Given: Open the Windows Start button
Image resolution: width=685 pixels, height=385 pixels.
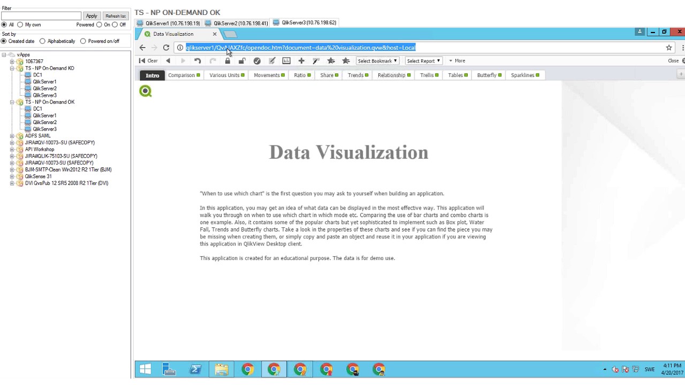Looking at the screenshot, I should (x=146, y=369).
